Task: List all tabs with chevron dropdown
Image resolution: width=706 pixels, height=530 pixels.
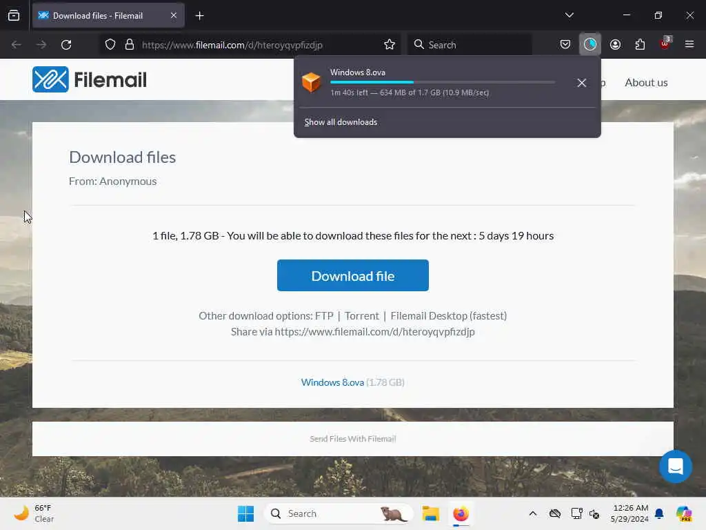Action: tap(569, 15)
